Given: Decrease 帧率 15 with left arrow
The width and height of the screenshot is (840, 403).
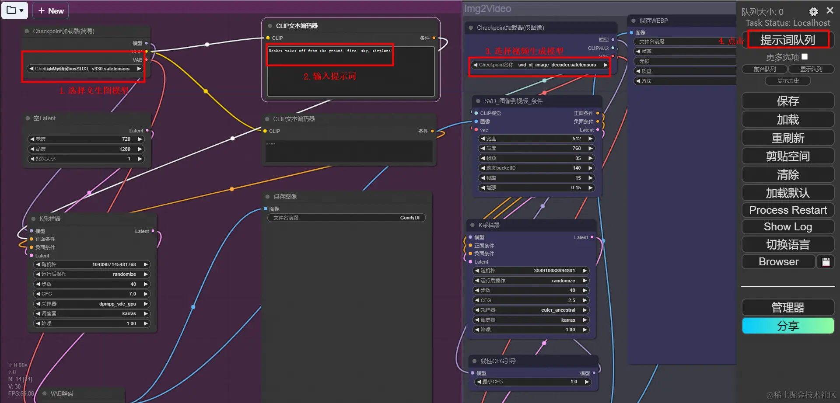Looking at the screenshot, I should click(x=483, y=178).
